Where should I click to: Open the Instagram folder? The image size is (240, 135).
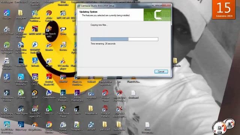pyautogui.click(x=21, y=15)
